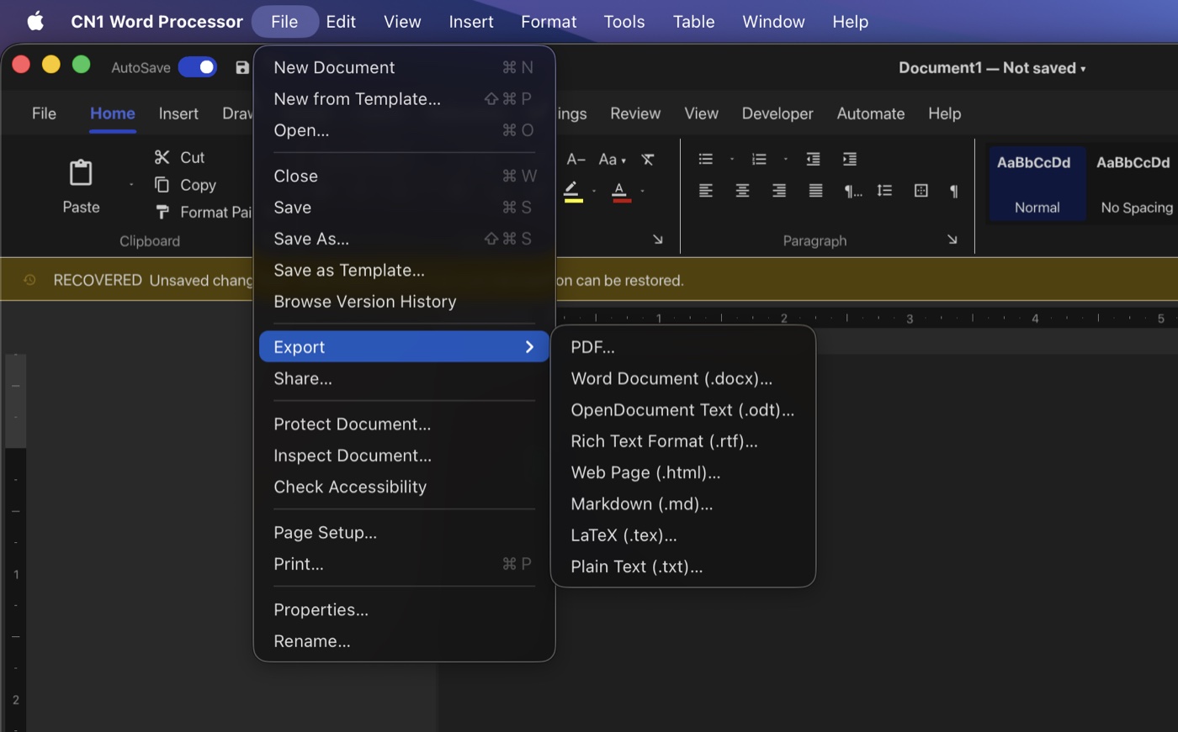This screenshot has height=732, width=1178.
Task: Choose Rename... in File menu
Action: 404,641
